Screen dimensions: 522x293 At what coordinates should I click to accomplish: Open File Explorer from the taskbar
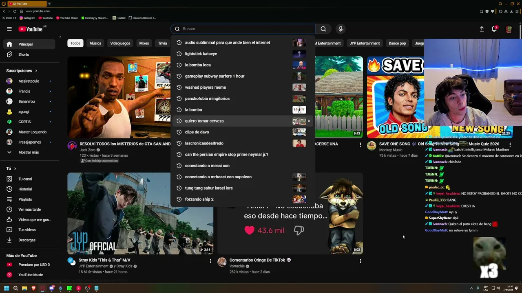point(24,288)
